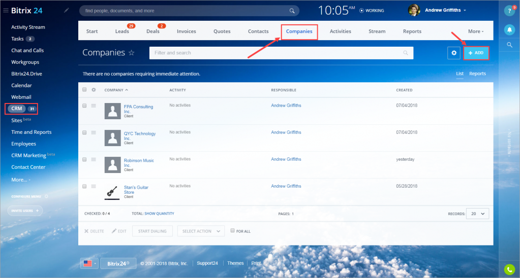Open Andrew Griffiths user menu arrow
520x278 pixels.
[465, 10]
